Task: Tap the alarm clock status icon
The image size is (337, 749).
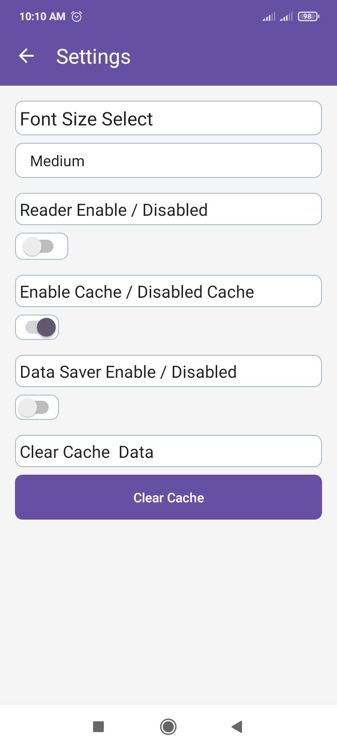Action: pos(76,16)
